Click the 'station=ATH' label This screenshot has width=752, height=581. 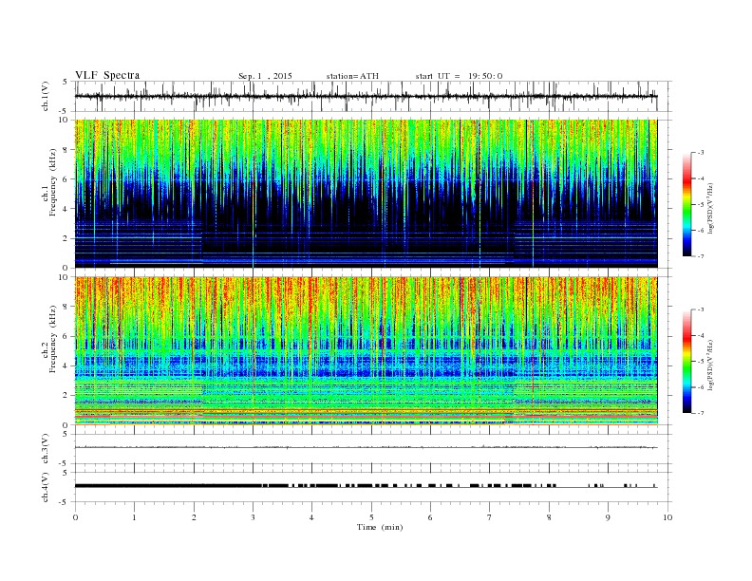pos(352,76)
